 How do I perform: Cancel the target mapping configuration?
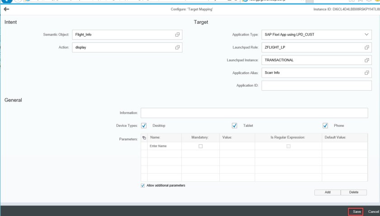tap(373, 211)
